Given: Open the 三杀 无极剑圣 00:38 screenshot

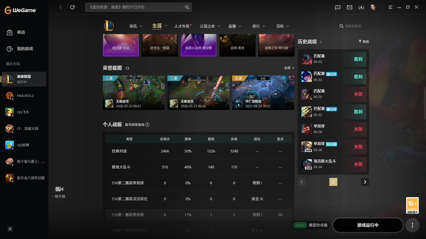Looking at the screenshot, I should [x=198, y=93].
